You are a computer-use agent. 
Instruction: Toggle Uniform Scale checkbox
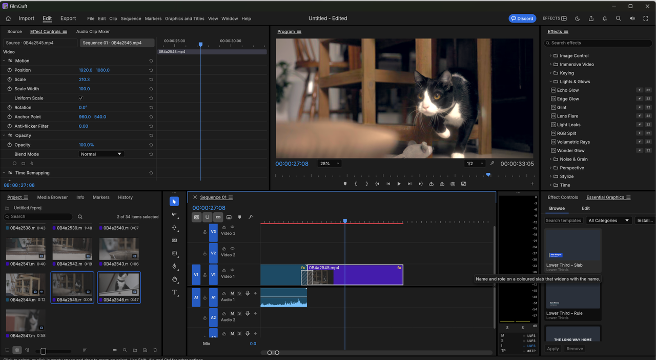(80, 98)
